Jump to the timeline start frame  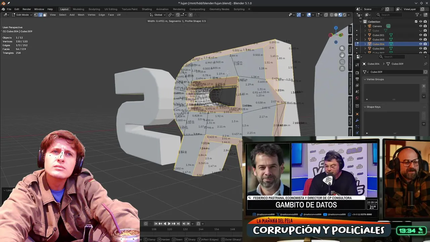(x=156, y=224)
